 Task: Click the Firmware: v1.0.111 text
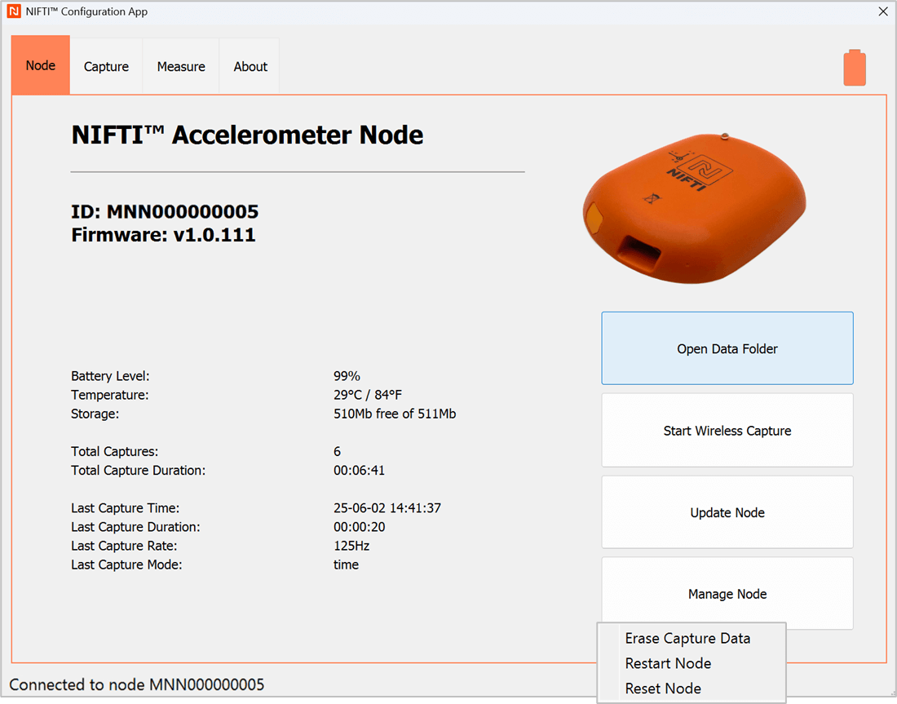(x=163, y=235)
